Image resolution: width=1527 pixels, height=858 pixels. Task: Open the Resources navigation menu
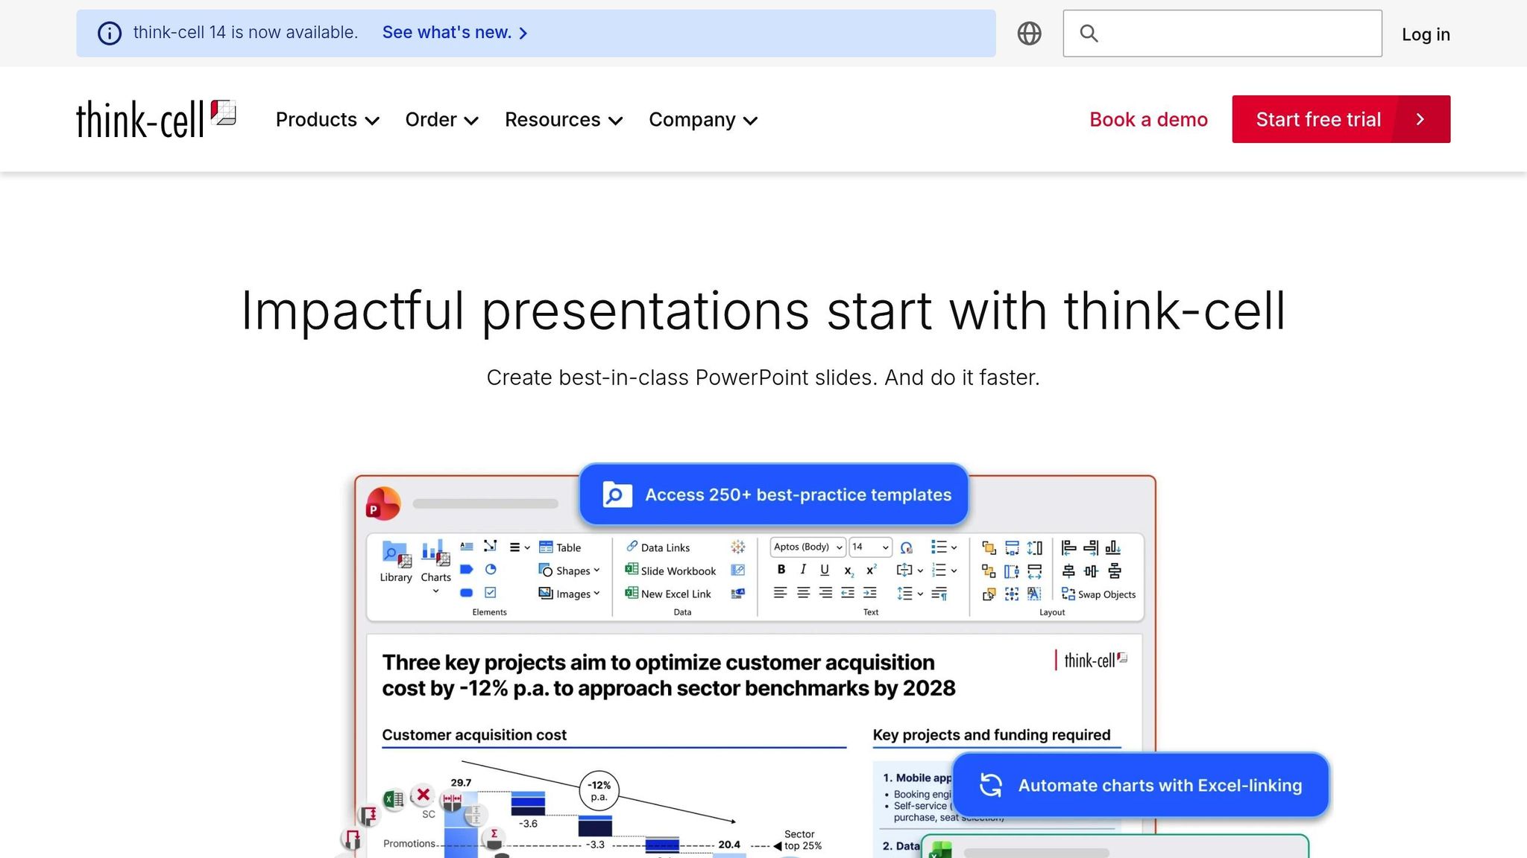[x=563, y=120]
